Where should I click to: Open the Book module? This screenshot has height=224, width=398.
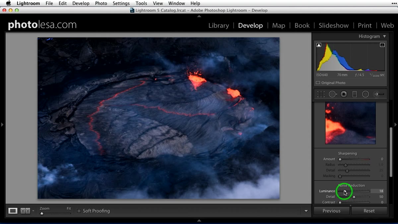coord(302,26)
